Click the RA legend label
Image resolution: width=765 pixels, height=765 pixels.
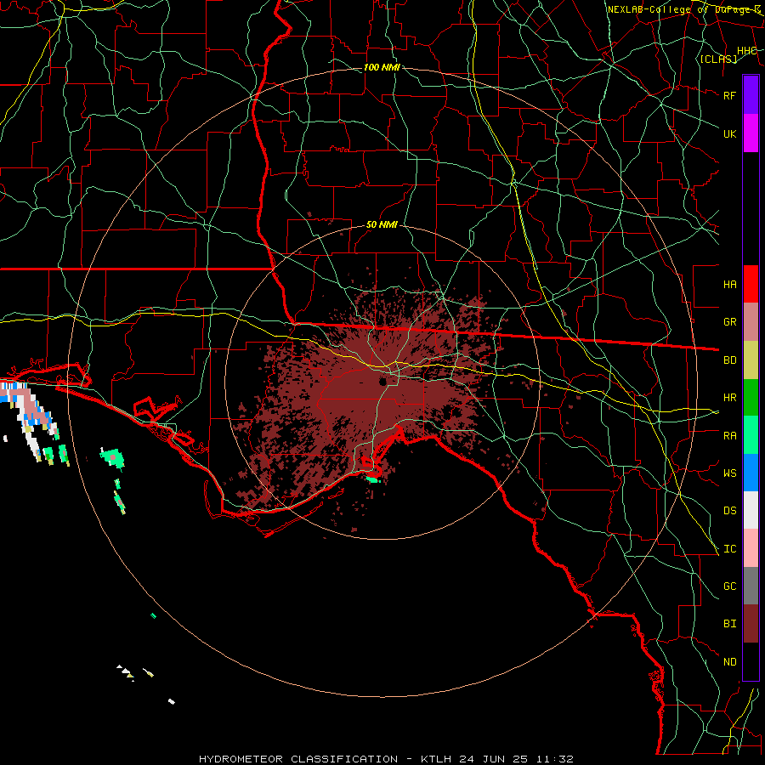coord(729,436)
